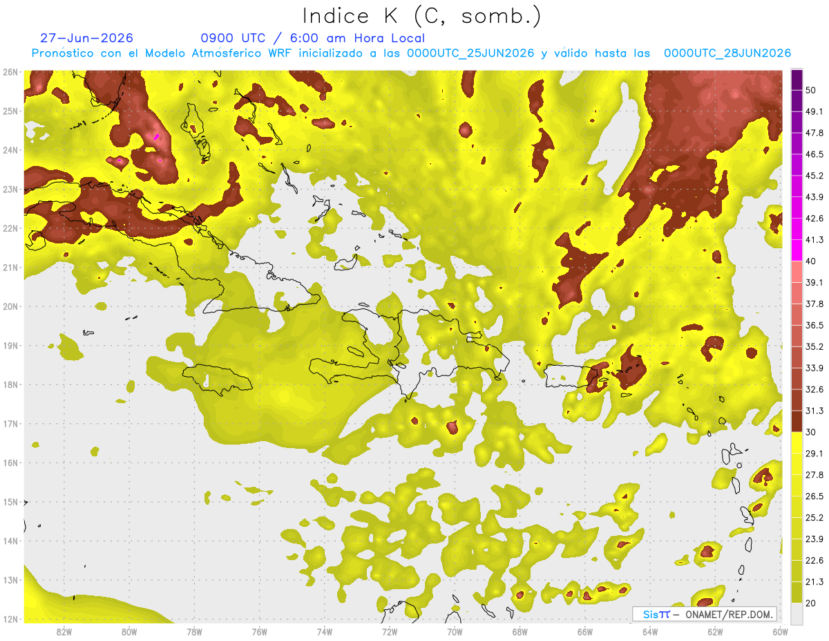This screenshot has height=641, width=829.
Task: Click the '60W' longitude label
Action: [780, 632]
